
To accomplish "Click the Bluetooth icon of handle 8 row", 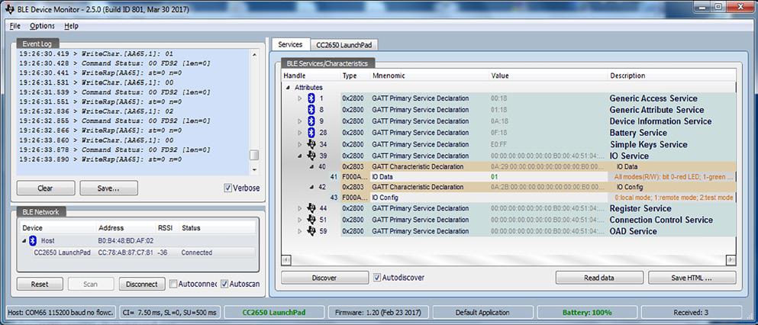I will [311, 110].
